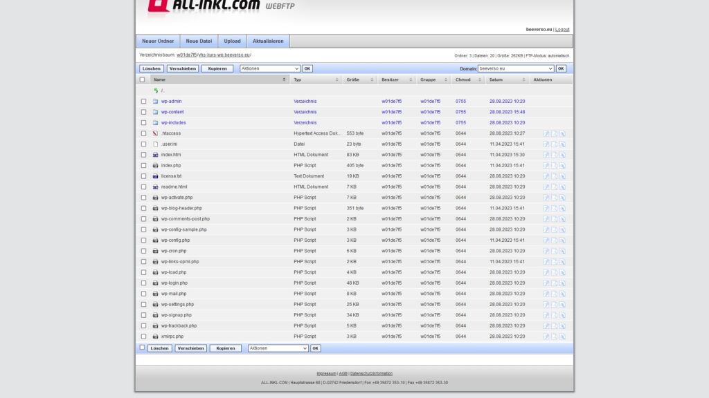Viewport: 709px width, 398px height.
Task: Click the Logout link
Action: [x=562, y=30]
